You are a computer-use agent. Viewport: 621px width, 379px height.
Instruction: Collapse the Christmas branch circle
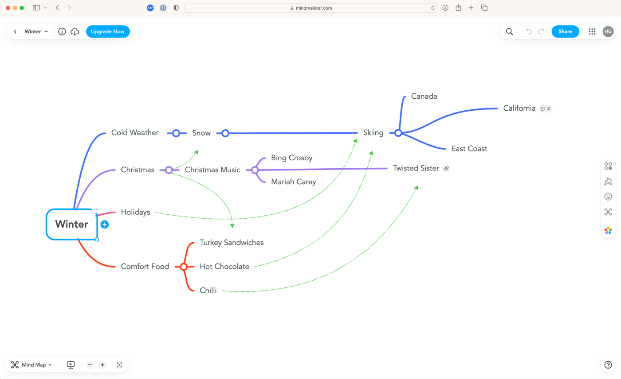pyautogui.click(x=169, y=170)
